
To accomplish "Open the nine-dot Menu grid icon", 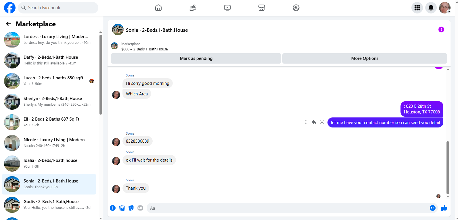I will click(x=417, y=8).
